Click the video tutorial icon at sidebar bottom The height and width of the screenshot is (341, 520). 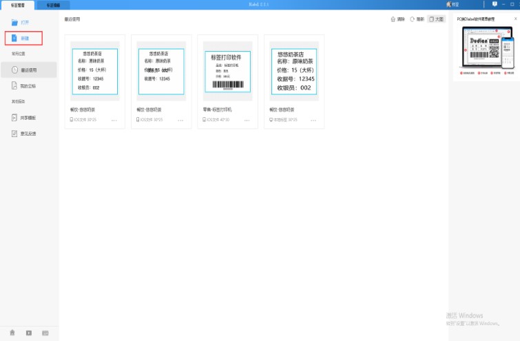click(x=29, y=333)
